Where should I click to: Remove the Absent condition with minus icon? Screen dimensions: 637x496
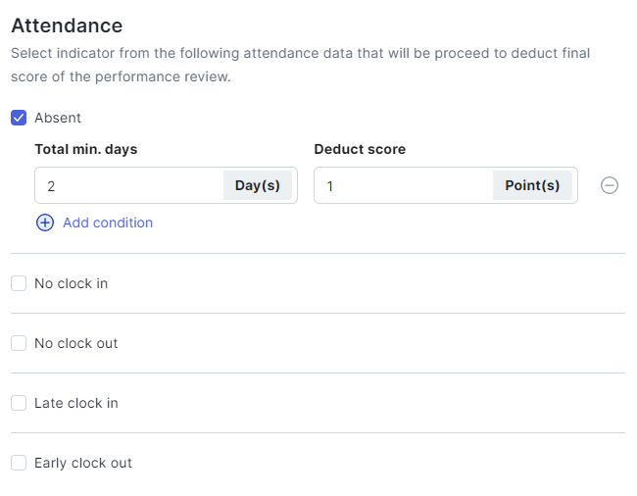coord(609,185)
